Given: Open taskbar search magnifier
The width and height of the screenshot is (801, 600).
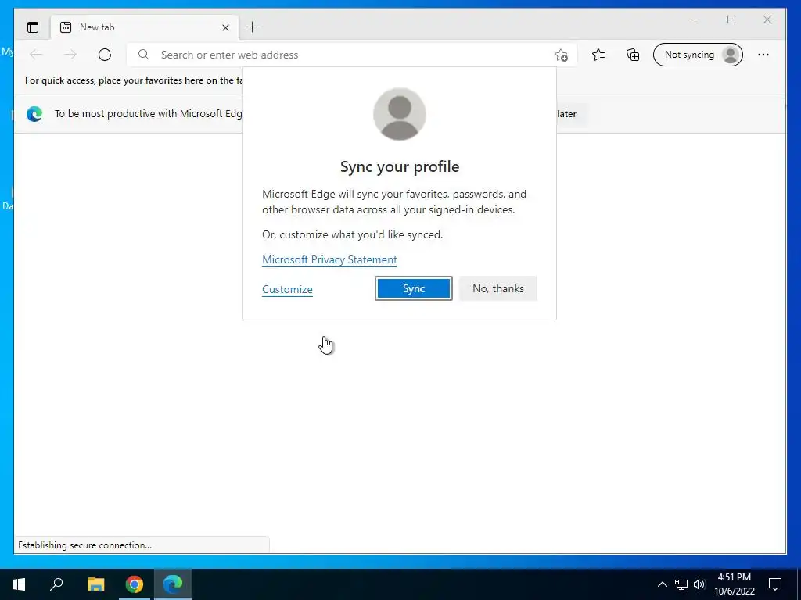Looking at the screenshot, I should click(56, 584).
